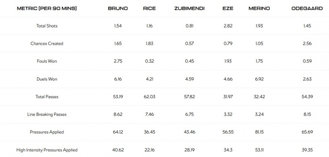Click the ZUBIMENDI column header
Image resolution: width=329 pixels, height=157 pixels.
[189, 8]
